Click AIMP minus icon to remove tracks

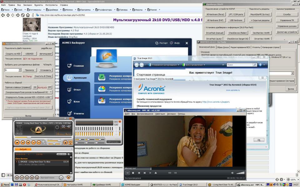[22, 178]
